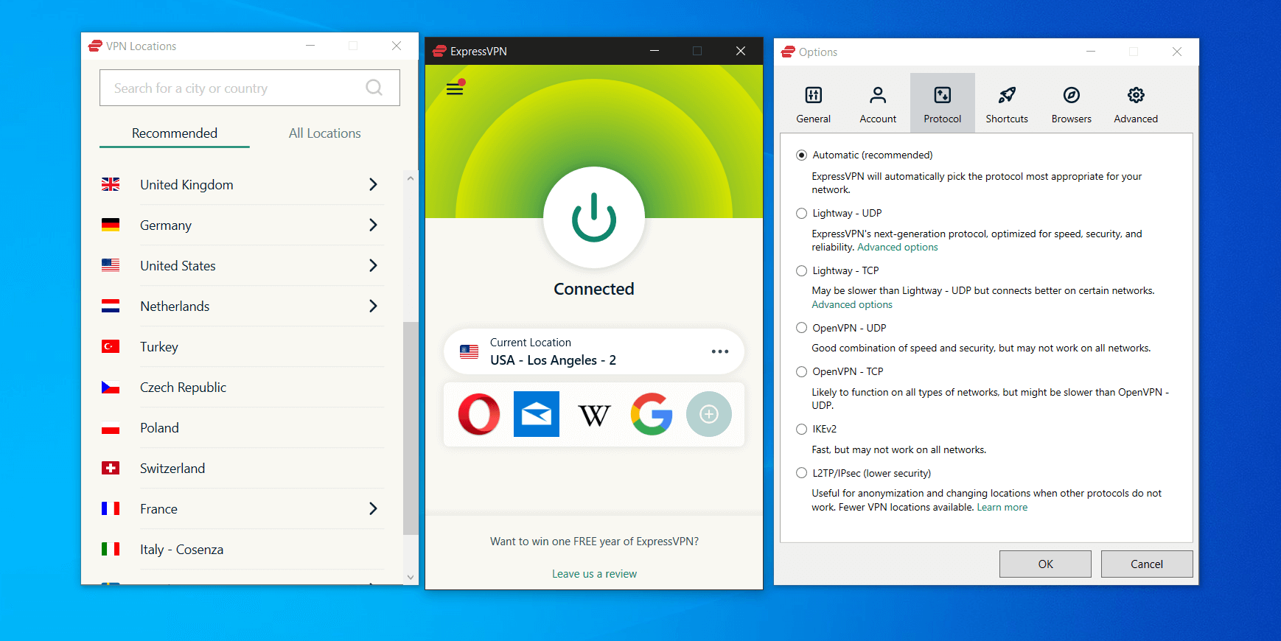Click the Leave us a review link
This screenshot has width=1281, height=641.
click(x=594, y=574)
